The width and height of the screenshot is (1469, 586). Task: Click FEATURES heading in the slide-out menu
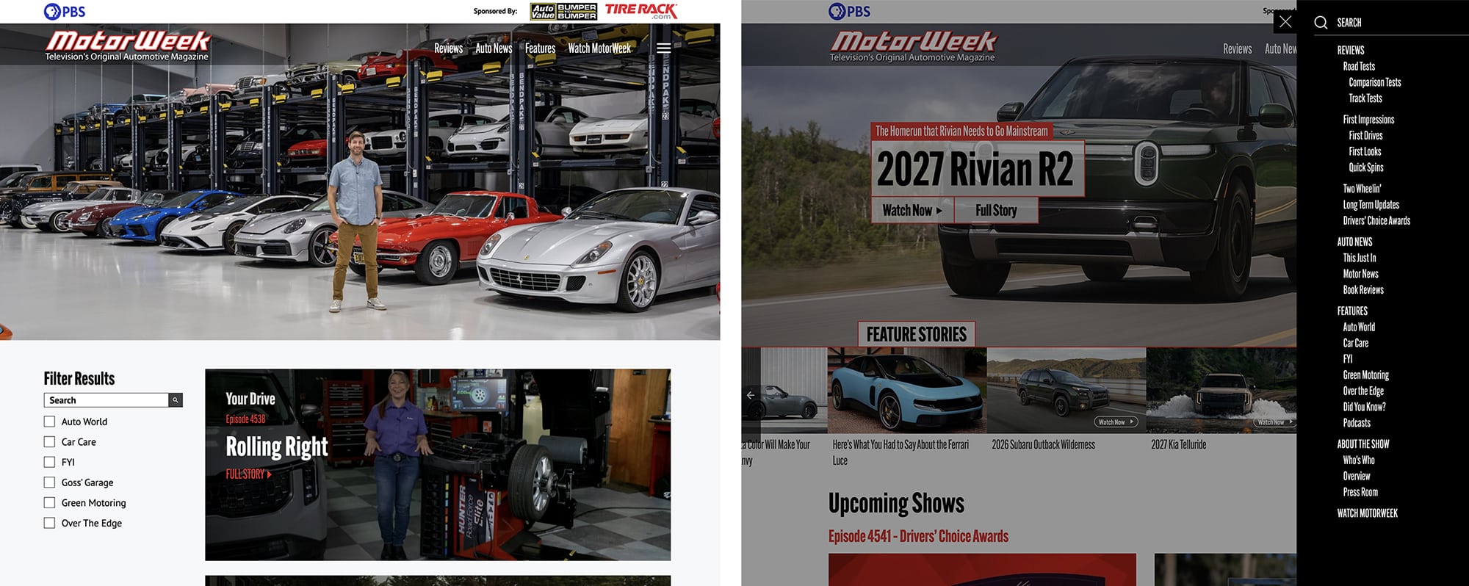1352,311
